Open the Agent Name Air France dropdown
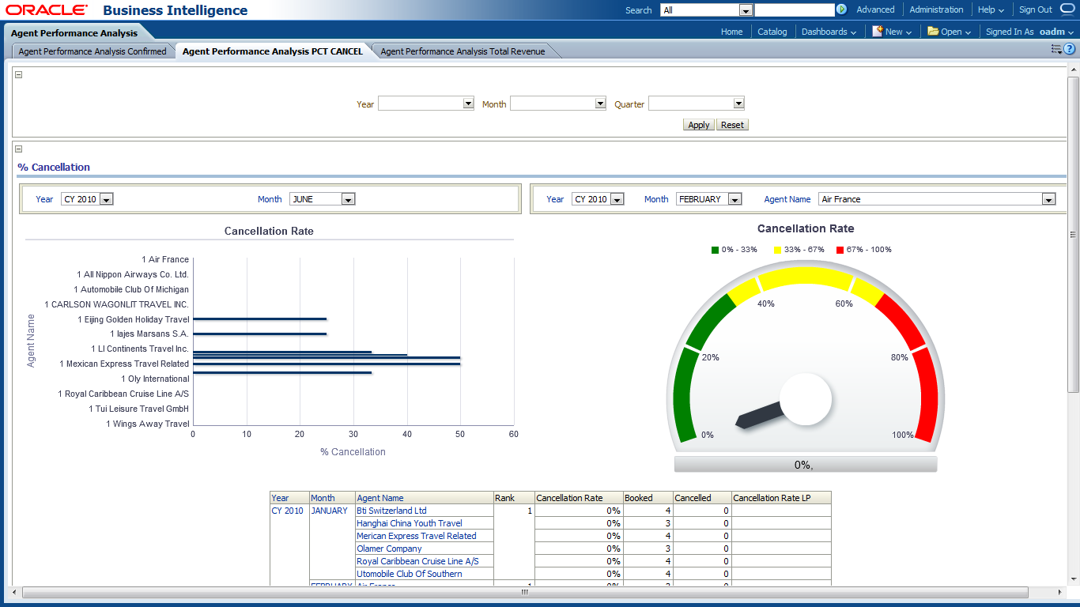Image resolution: width=1080 pixels, height=607 pixels. click(x=1048, y=199)
